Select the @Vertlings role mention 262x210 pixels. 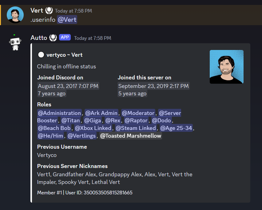82,136
